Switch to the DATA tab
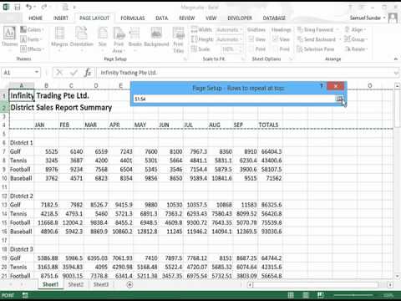Screen dimensions: 401x301 pyautogui.click(x=162, y=18)
